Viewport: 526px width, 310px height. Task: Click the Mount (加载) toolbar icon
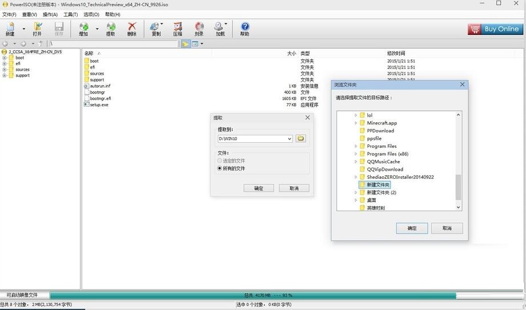[220, 29]
